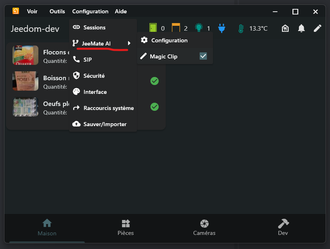Click the thermometer temperature icon
The height and width of the screenshot is (249, 330).
coord(241,29)
